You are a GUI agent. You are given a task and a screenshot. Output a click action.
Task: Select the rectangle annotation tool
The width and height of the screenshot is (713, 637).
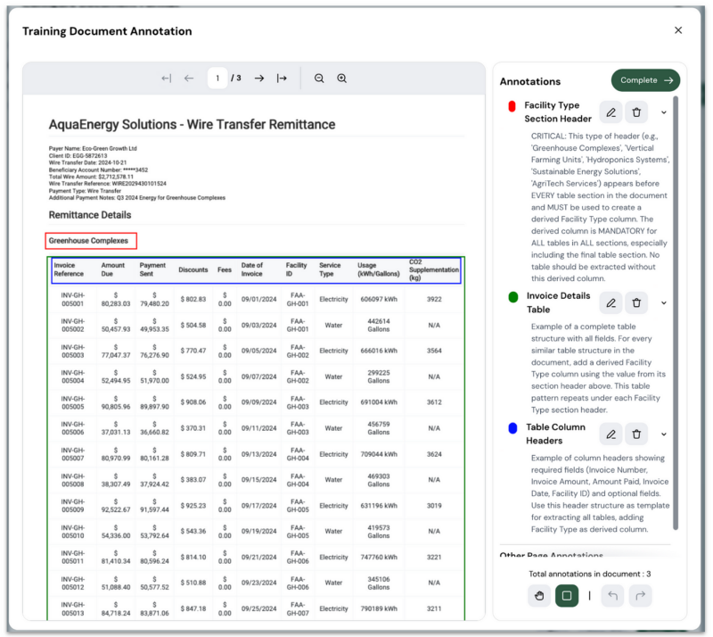[567, 596]
